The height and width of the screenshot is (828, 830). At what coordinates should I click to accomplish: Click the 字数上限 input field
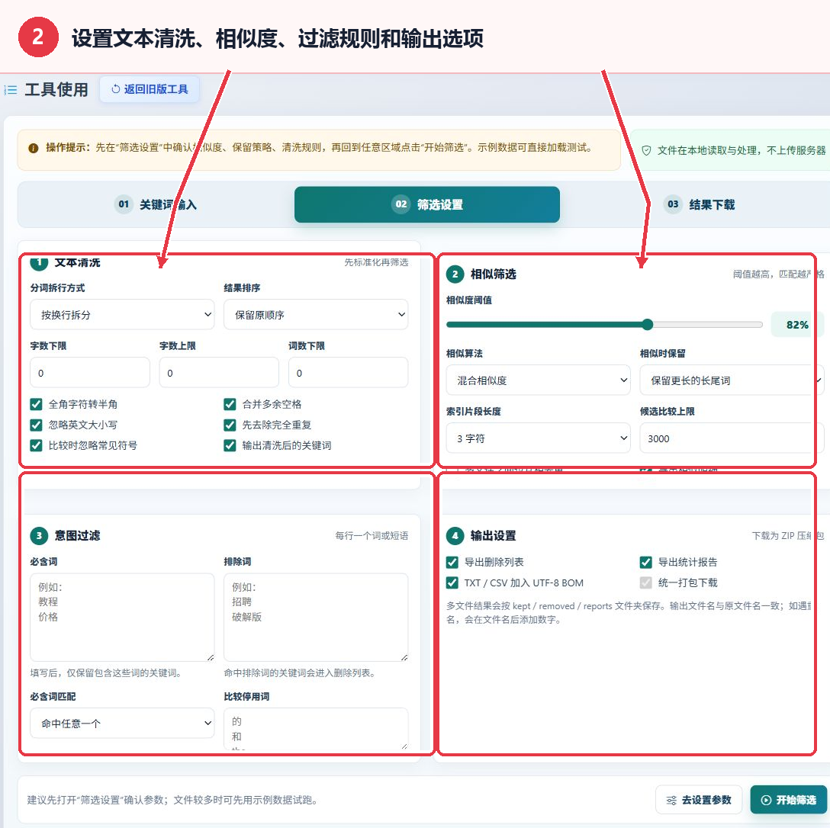click(x=219, y=373)
